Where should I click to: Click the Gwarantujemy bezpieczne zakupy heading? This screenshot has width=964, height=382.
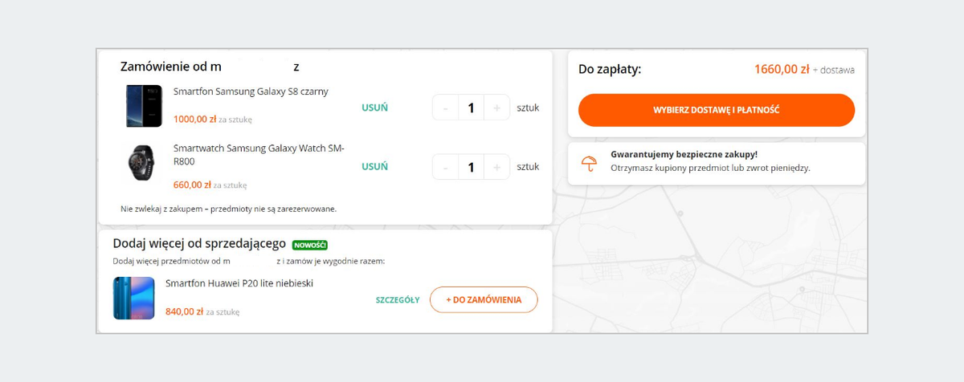point(684,154)
